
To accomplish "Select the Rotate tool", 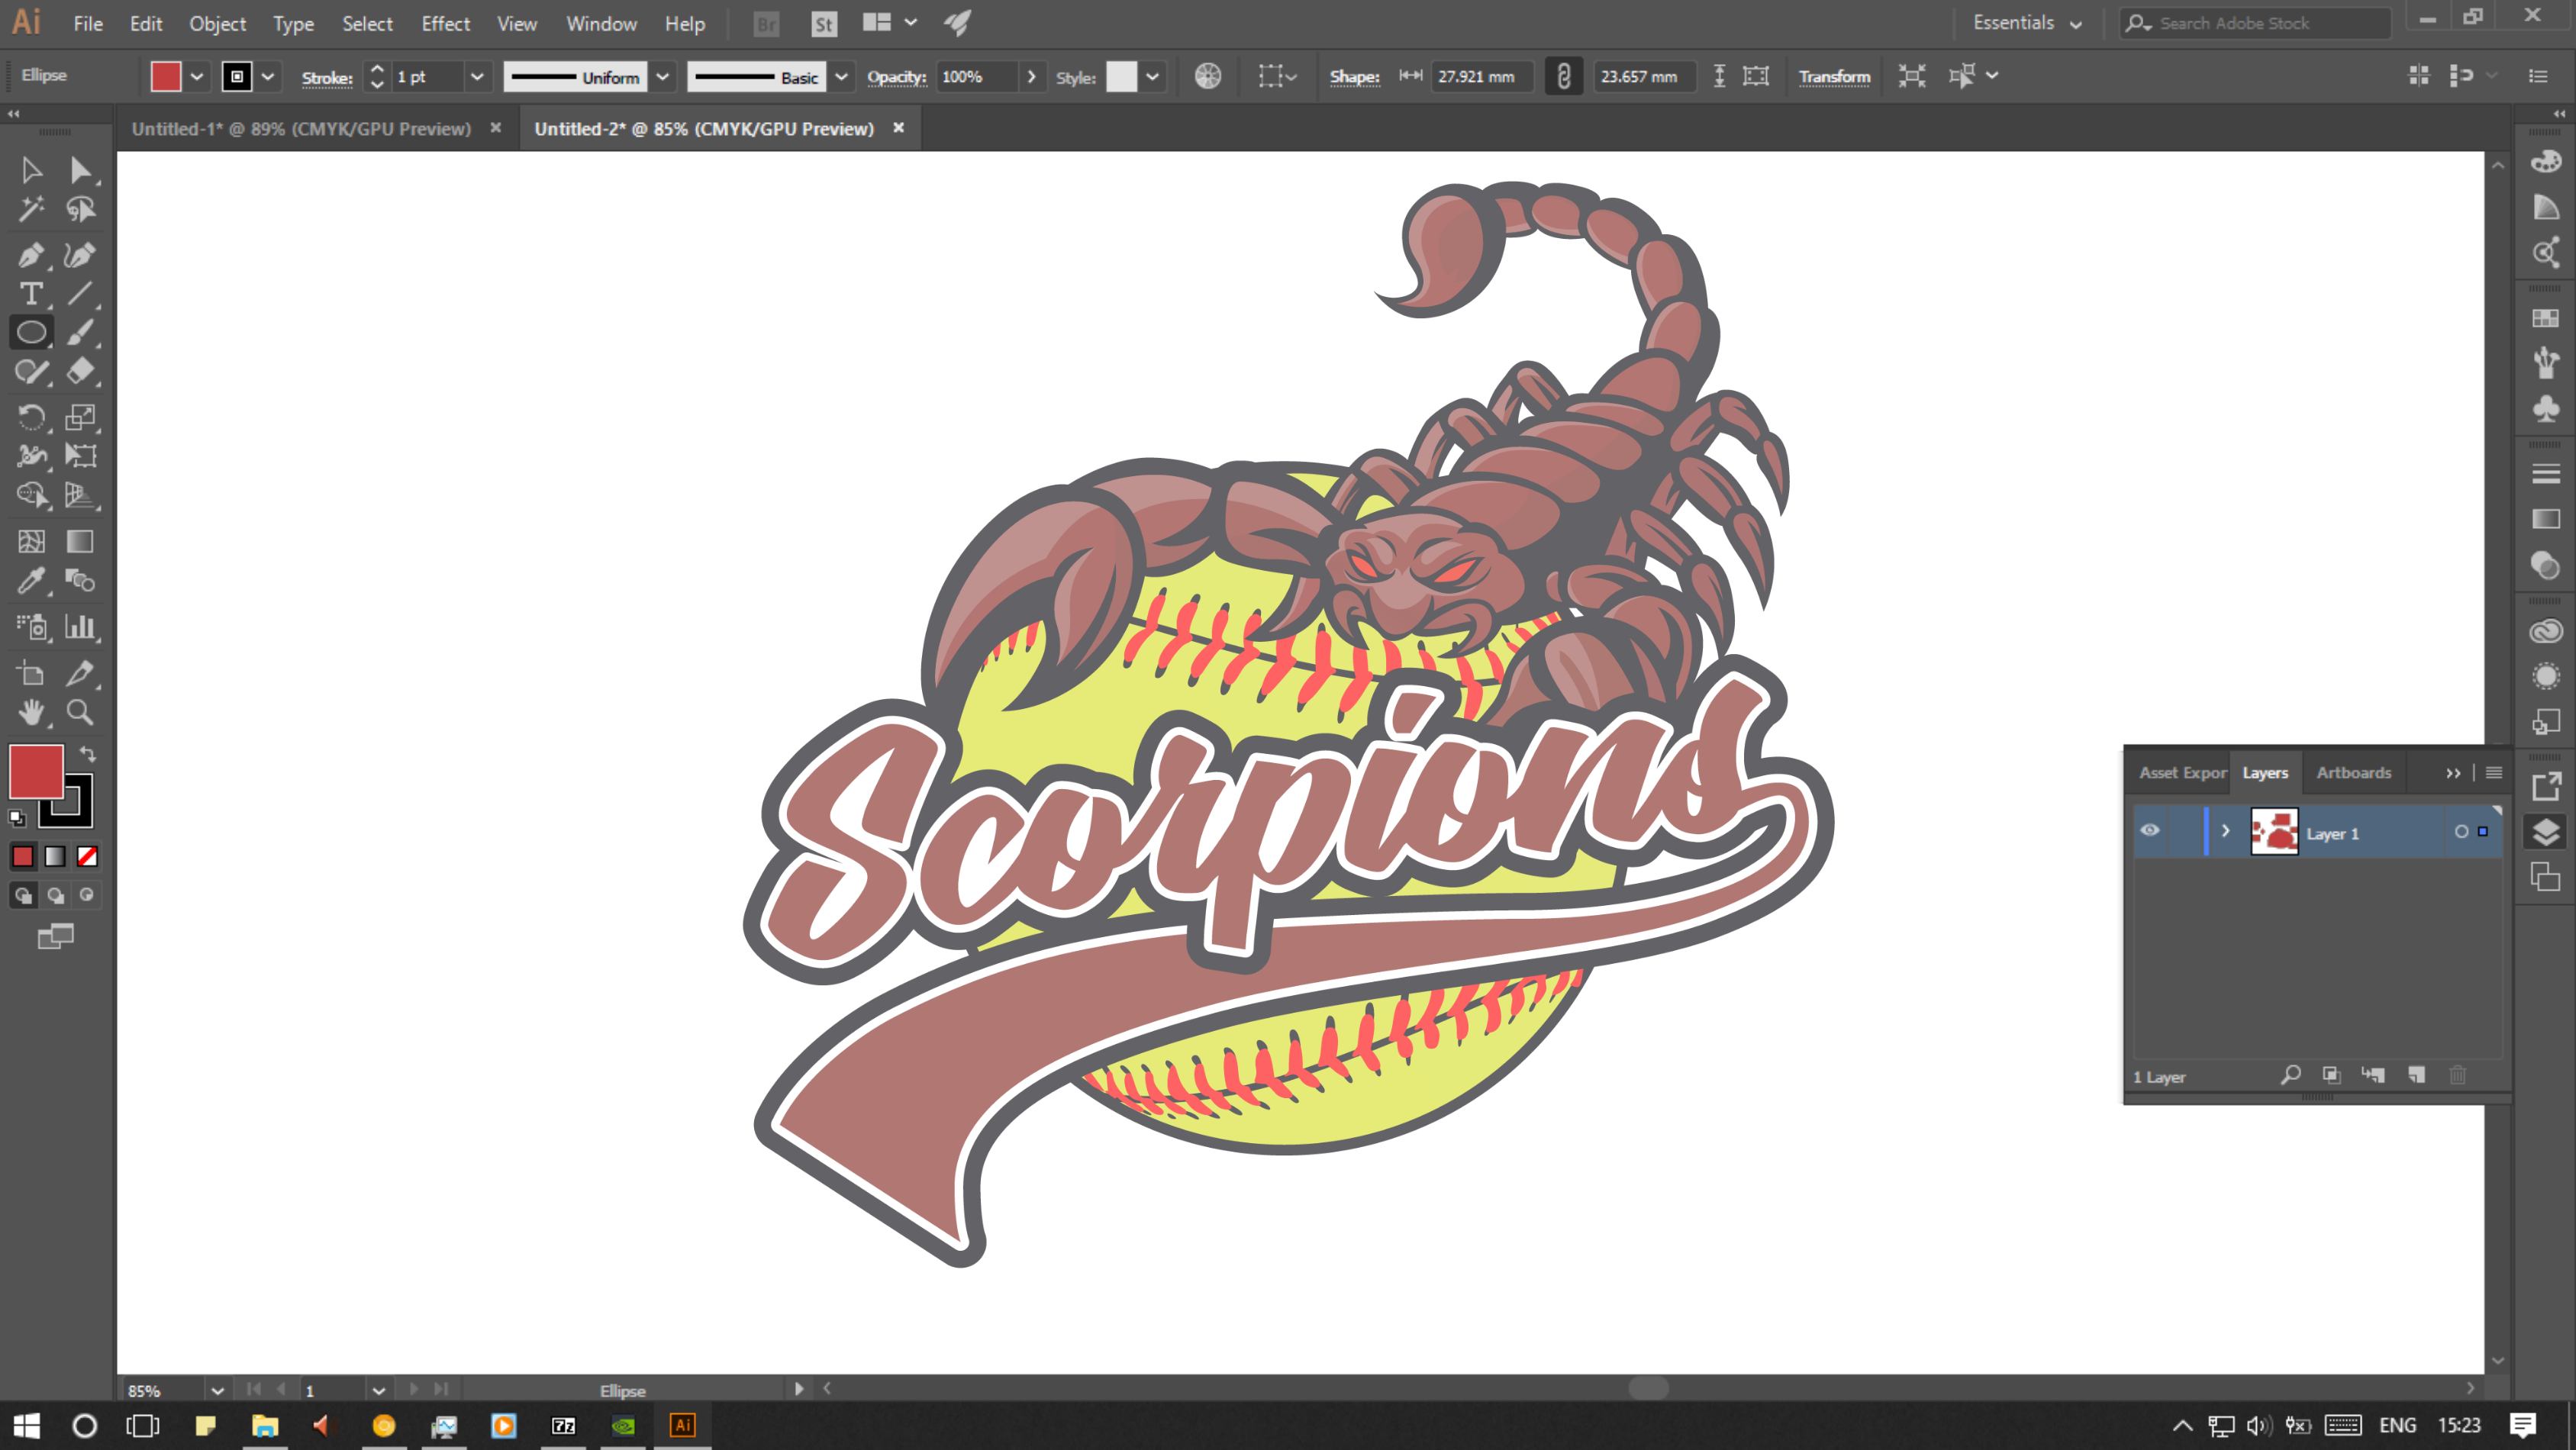I will [x=30, y=417].
